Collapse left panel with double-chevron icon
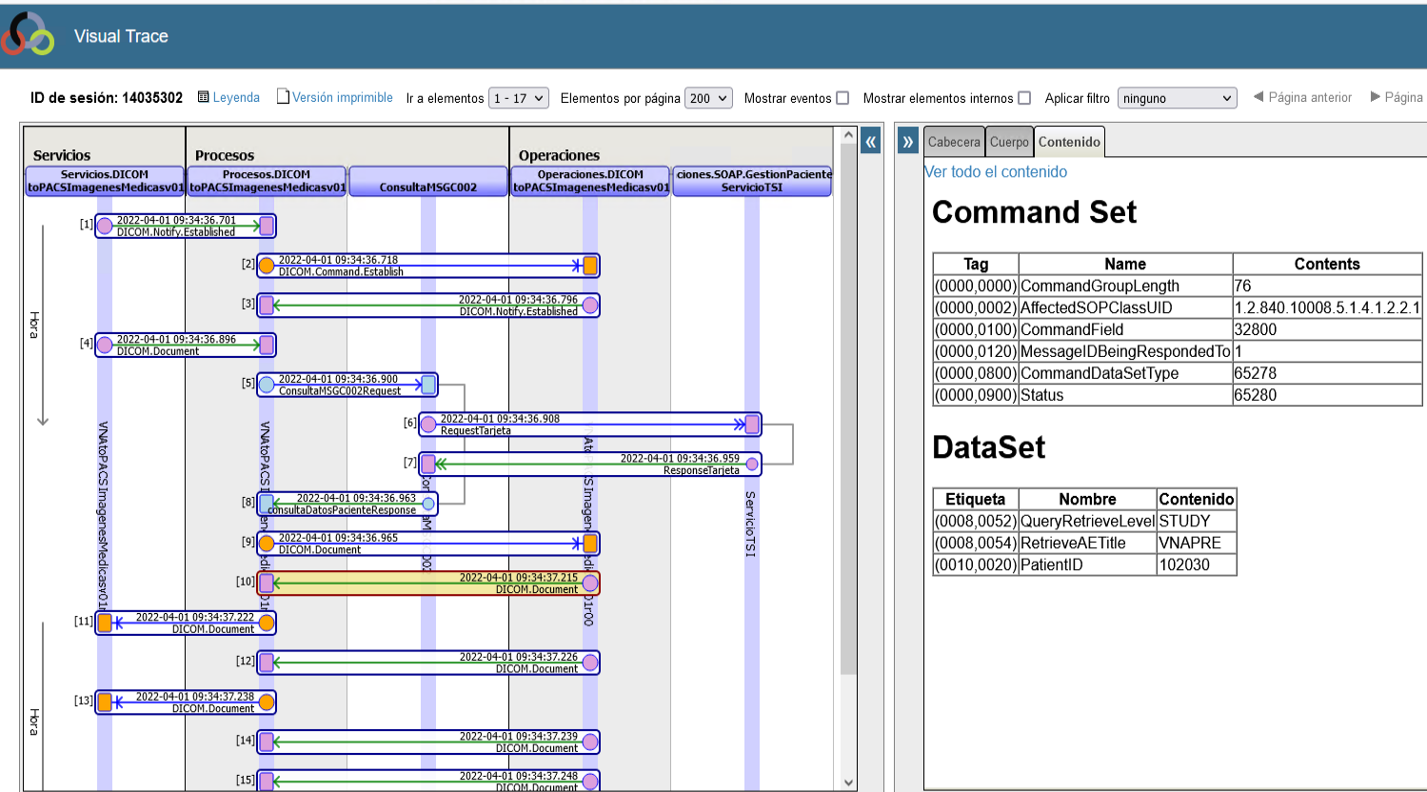Image resolution: width=1427 pixels, height=792 pixels. pyautogui.click(x=870, y=142)
